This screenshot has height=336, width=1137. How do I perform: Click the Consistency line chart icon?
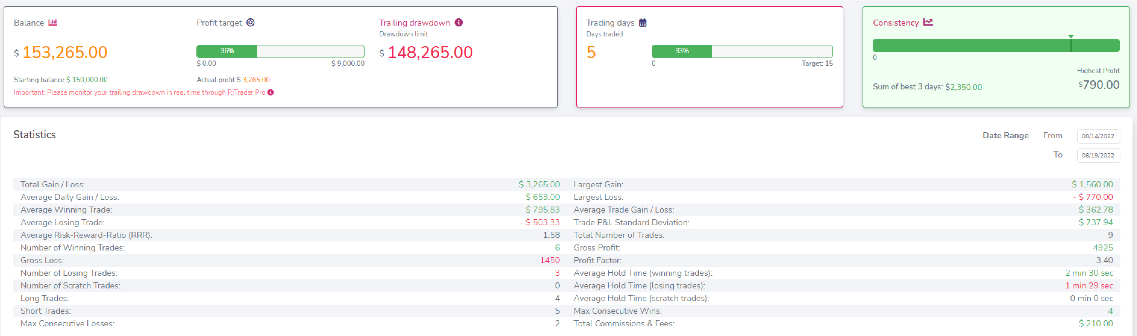pos(928,22)
